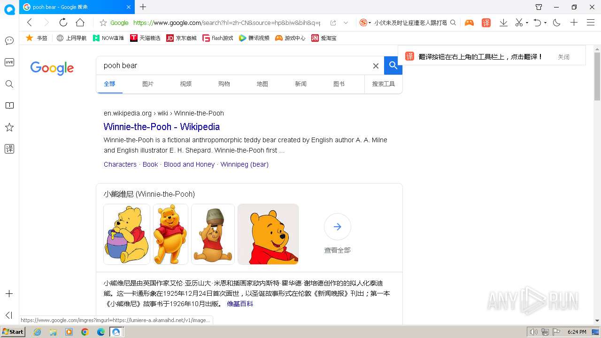The height and width of the screenshot is (338, 601).
Task: Open the 维基百科 link
Action: point(240,304)
